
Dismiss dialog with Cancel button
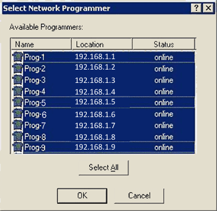pos(139,196)
